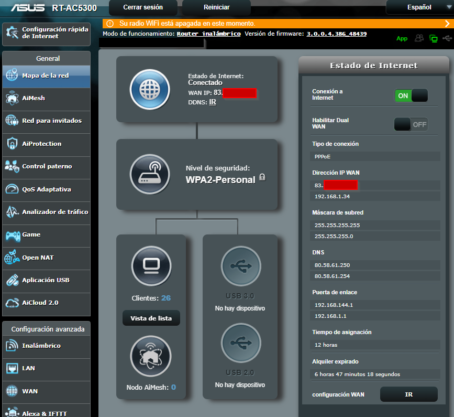Open the firmware version link
Image resolution: width=454 pixels, height=417 pixels.
coord(336,34)
